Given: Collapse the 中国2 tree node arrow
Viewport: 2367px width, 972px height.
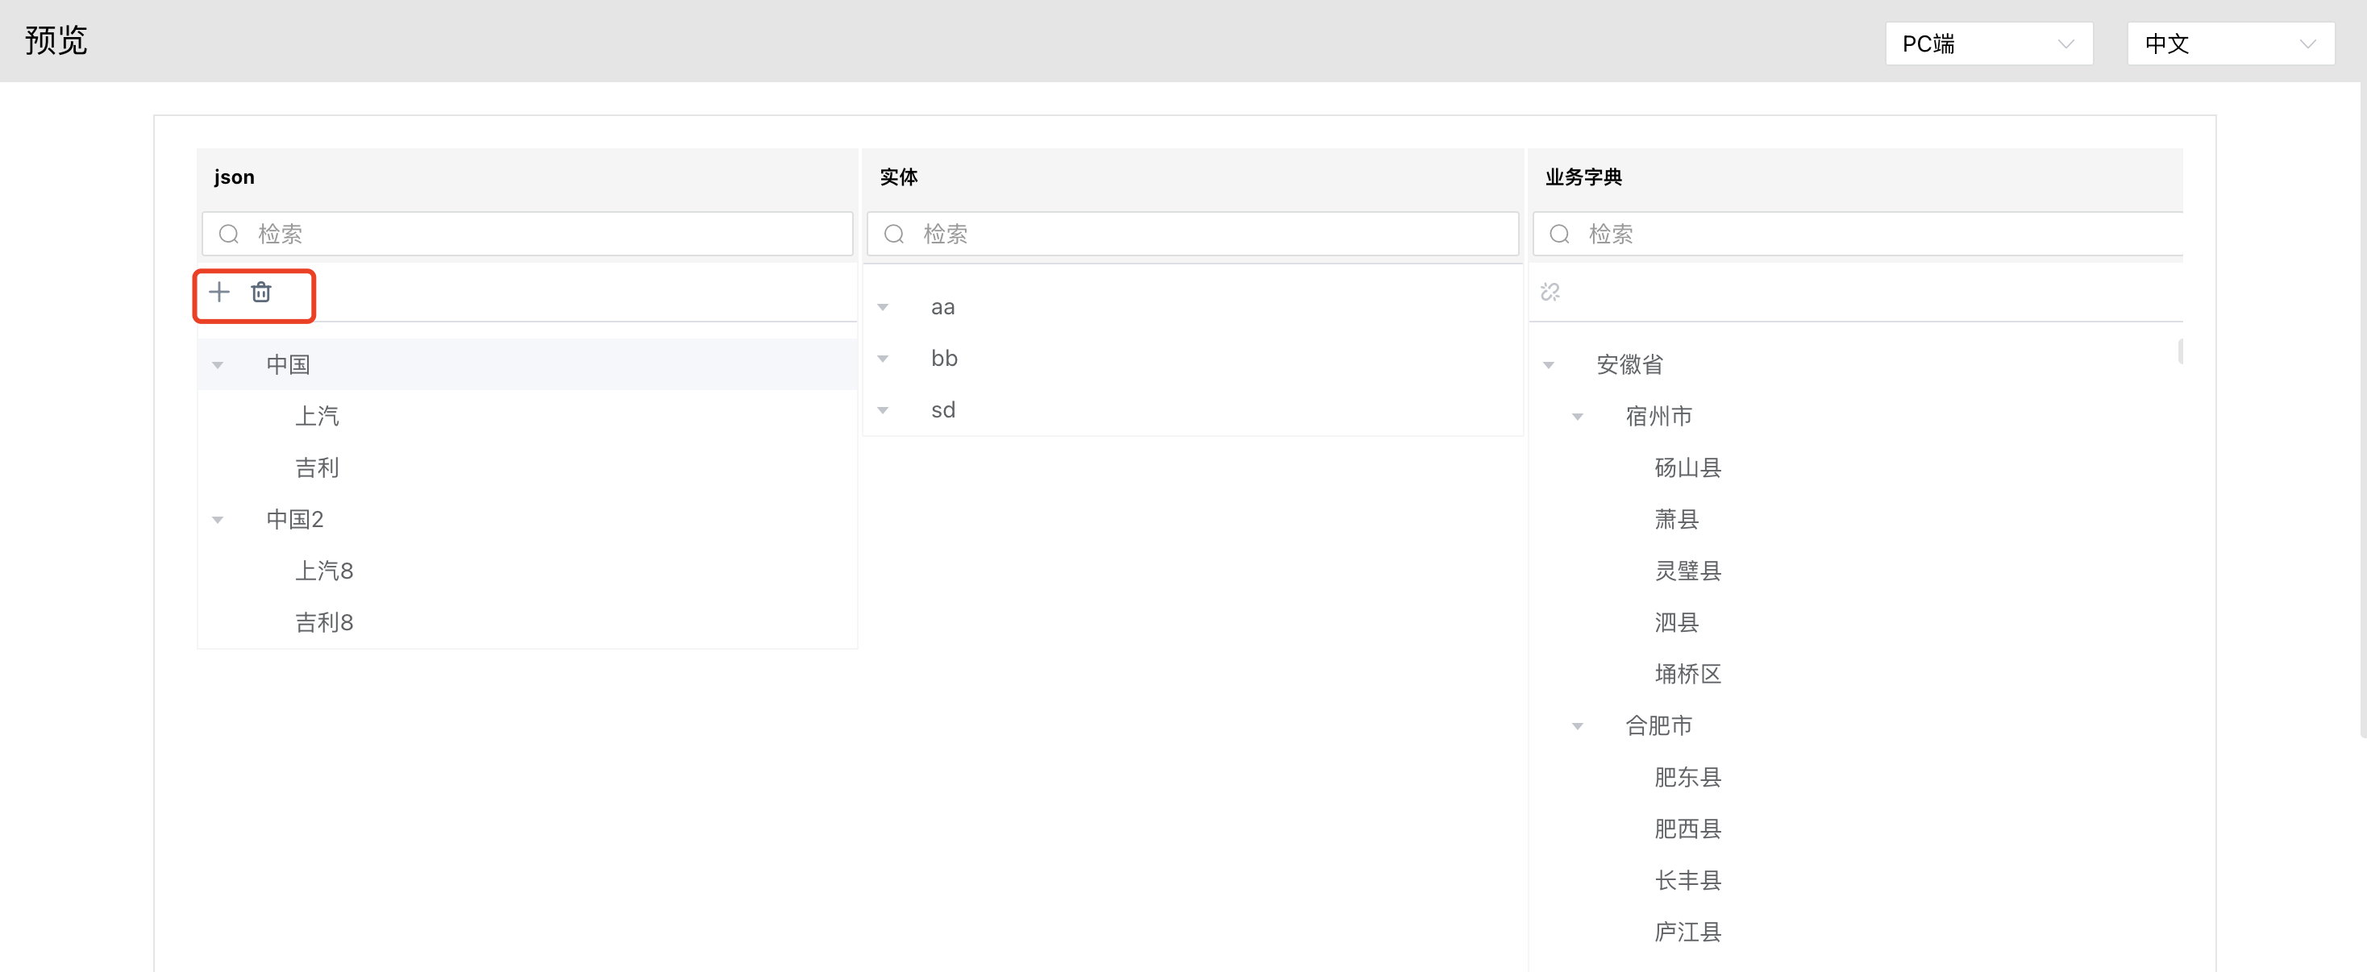Looking at the screenshot, I should (218, 520).
